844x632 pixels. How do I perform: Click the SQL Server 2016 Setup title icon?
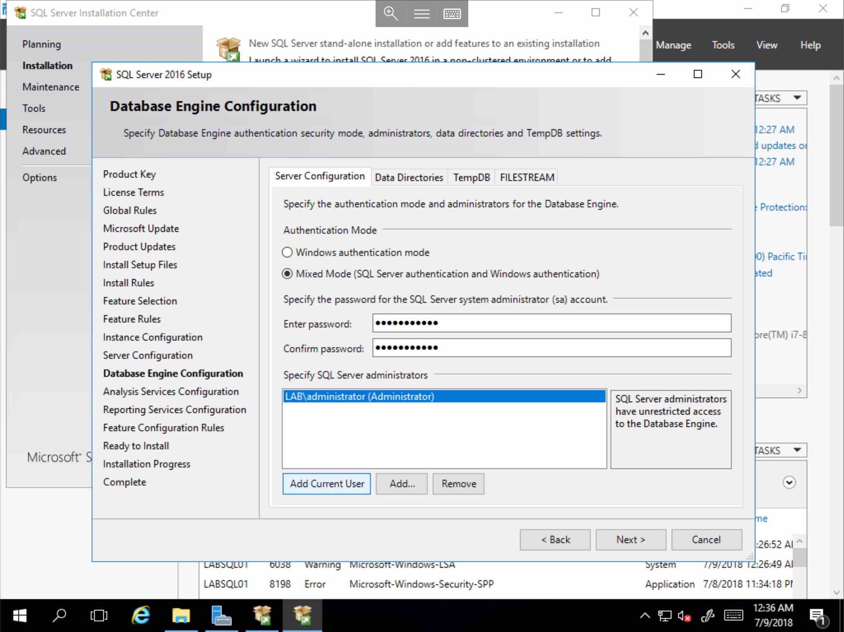pyautogui.click(x=106, y=75)
